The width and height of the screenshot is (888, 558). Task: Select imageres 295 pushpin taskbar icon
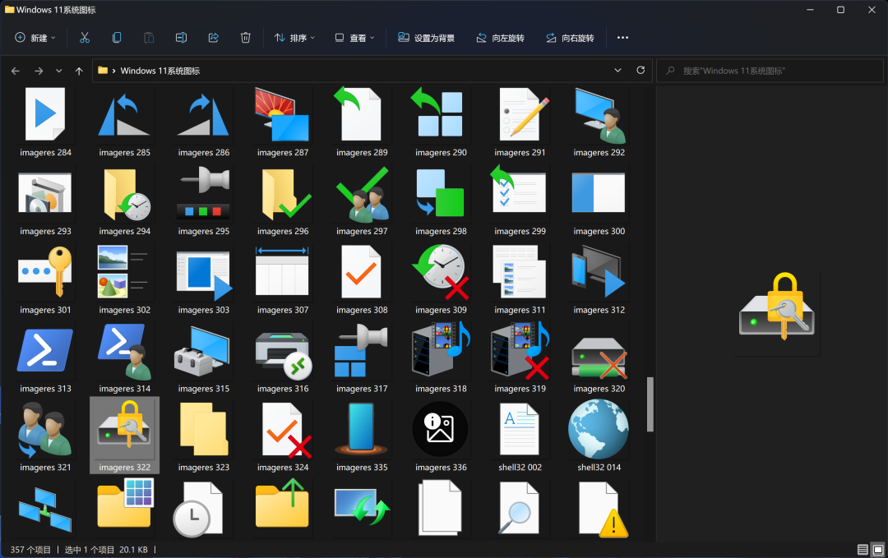tap(204, 194)
